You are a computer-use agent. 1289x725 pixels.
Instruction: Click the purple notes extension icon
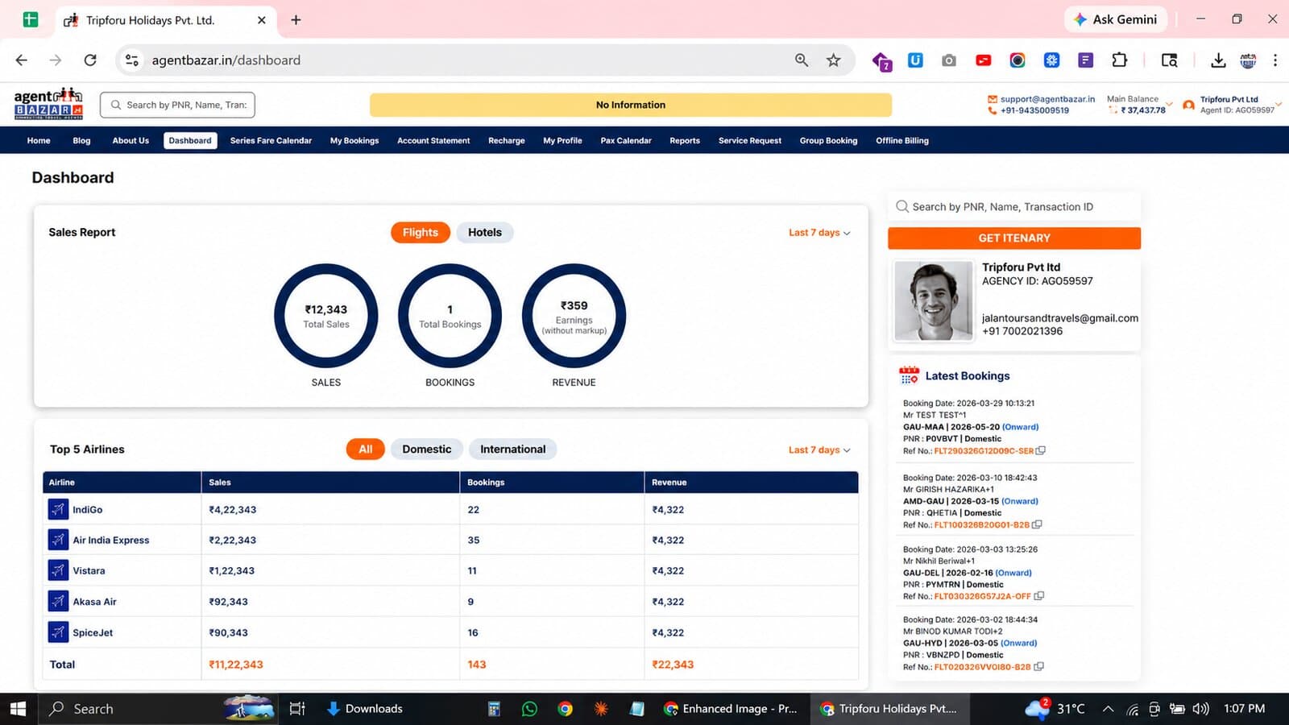click(1086, 60)
